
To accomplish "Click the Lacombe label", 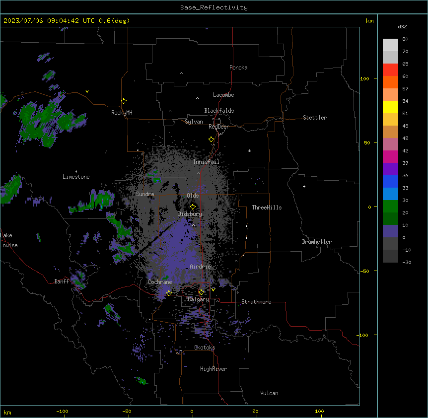I will click(223, 95).
